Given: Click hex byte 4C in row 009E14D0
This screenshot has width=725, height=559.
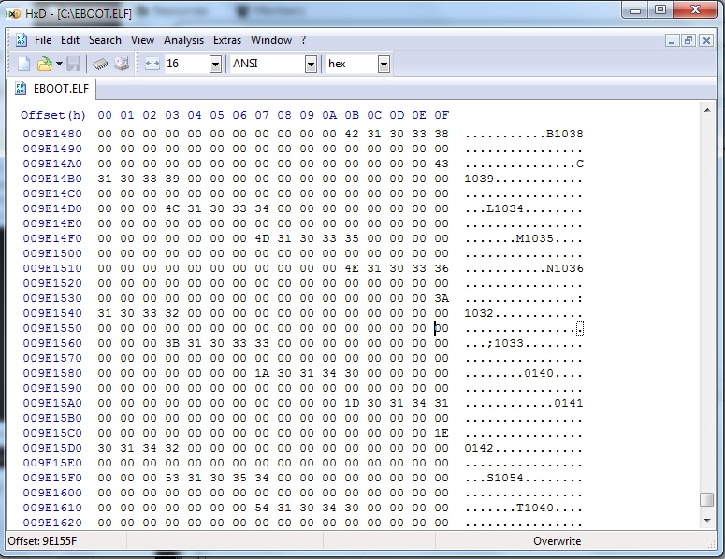Looking at the screenshot, I should [172, 208].
